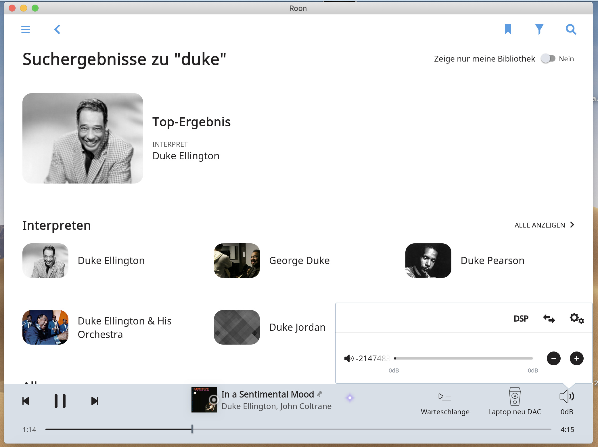598x447 pixels.
Task: Open track title In a Sentimental Mood
Action: [x=268, y=394]
